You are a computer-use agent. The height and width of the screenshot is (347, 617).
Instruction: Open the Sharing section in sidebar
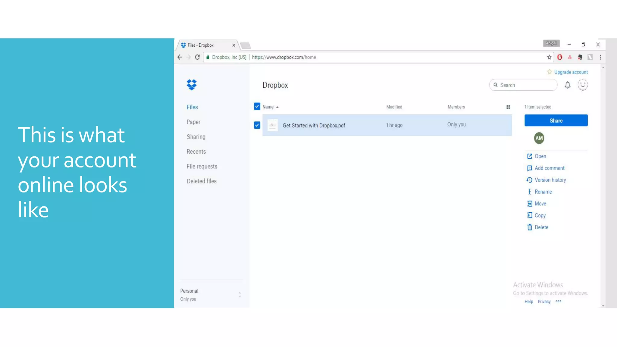pyautogui.click(x=196, y=137)
